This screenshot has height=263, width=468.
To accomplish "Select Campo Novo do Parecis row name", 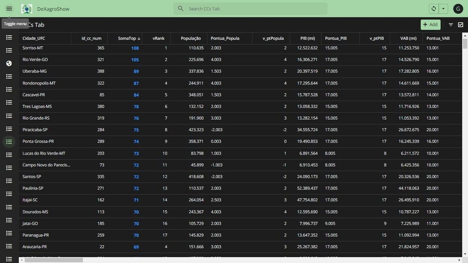I will (x=46, y=165).
